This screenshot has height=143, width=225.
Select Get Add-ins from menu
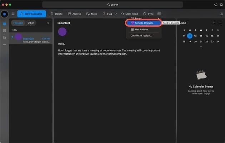point(144,29)
